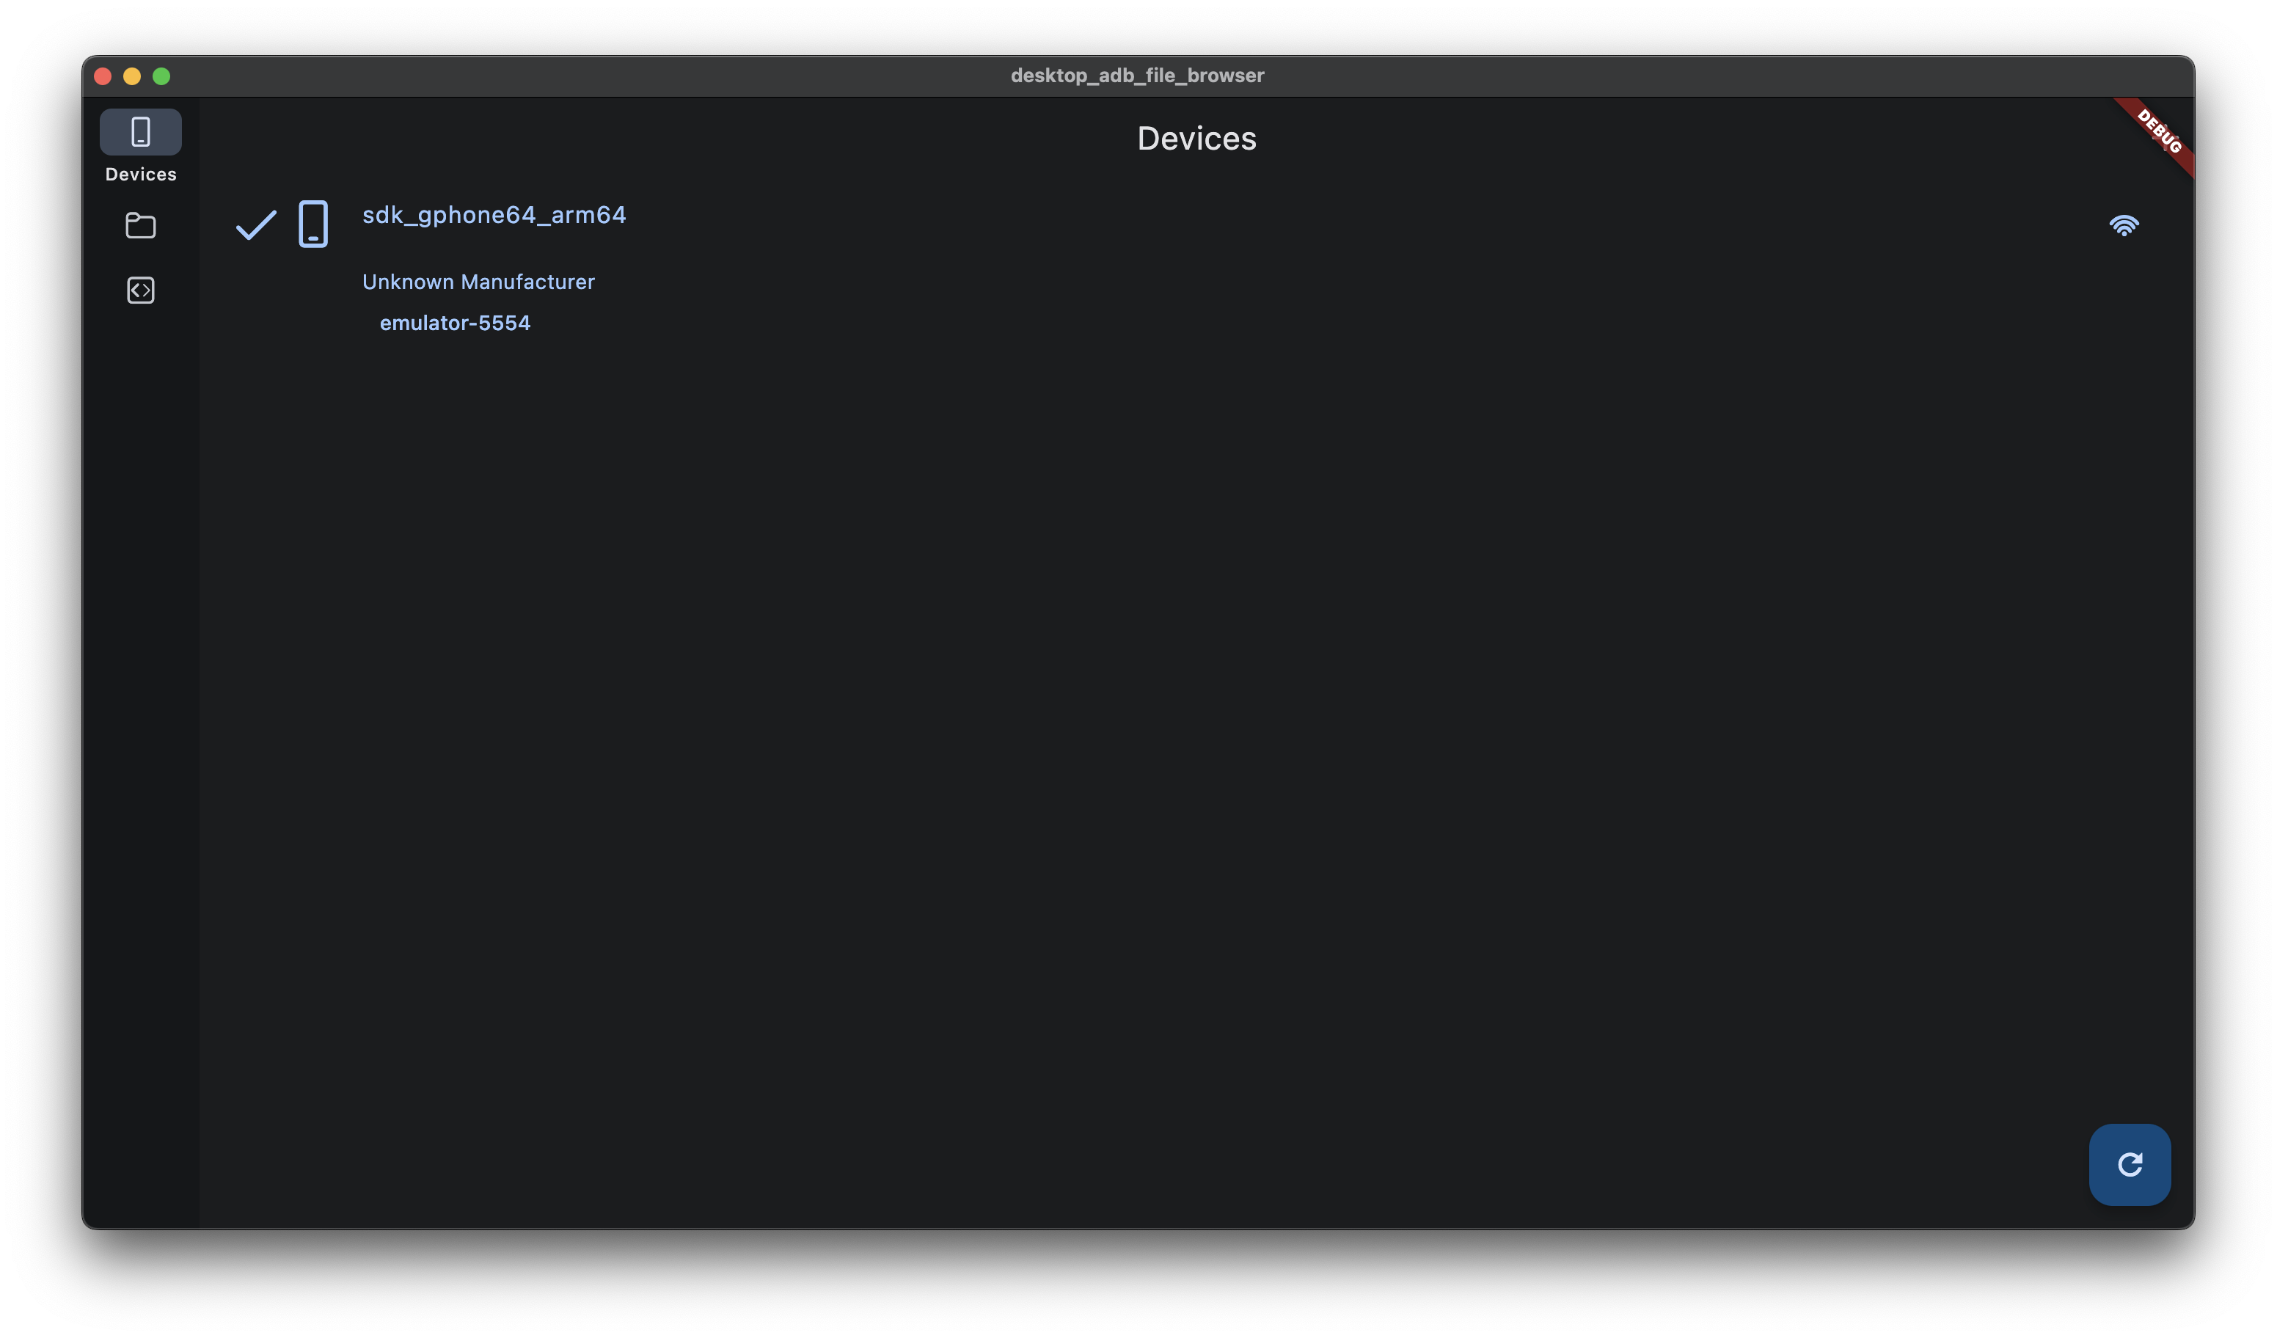Open the file browser folder icon
The width and height of the screenshot is (2277, 1338).
click(x=140, y=225)
